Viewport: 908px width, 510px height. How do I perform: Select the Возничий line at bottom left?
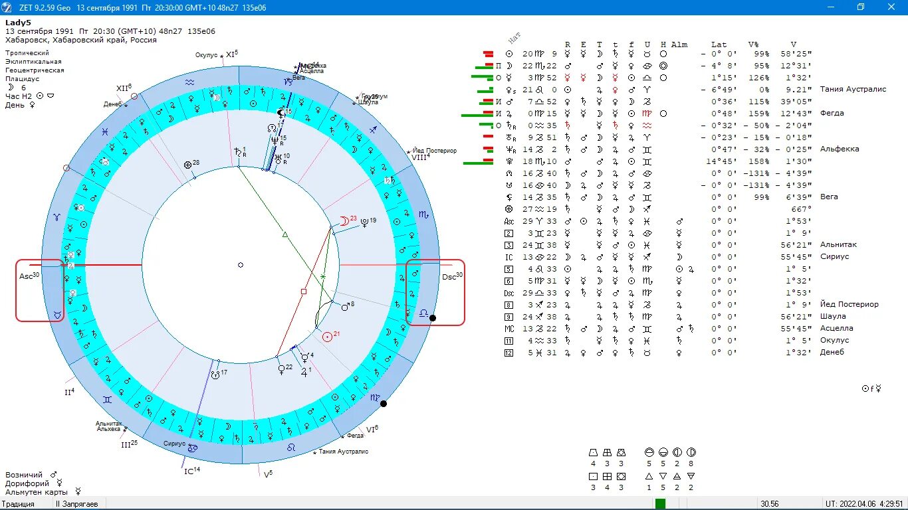(33, 475)
